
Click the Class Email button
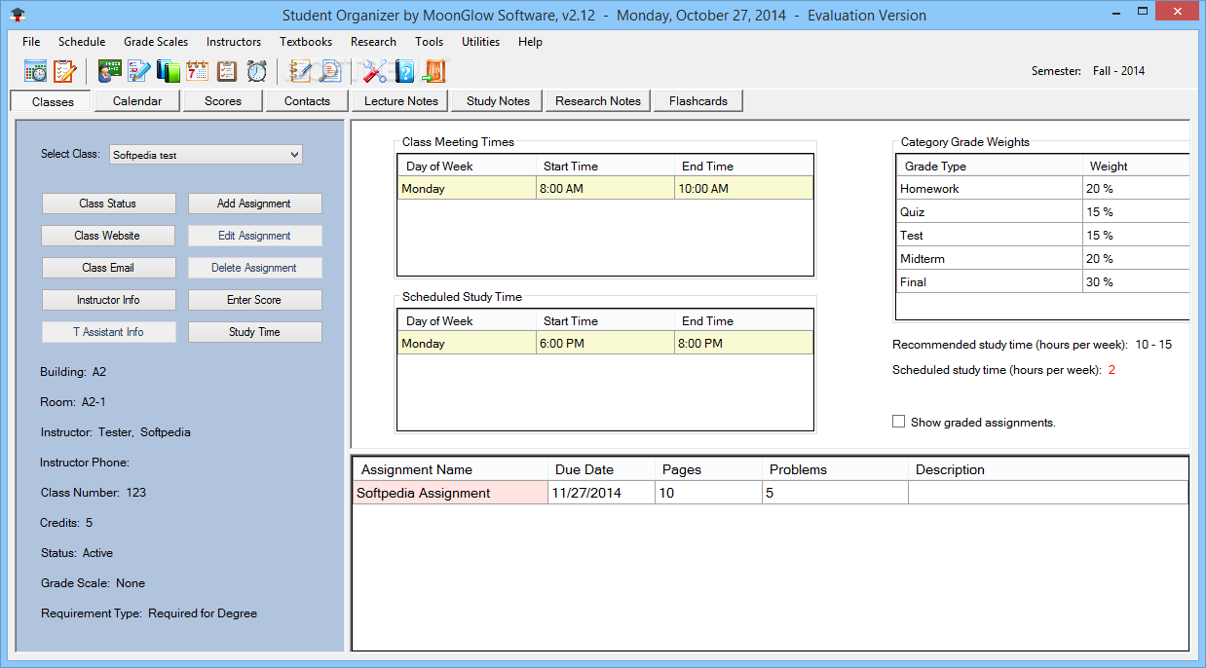pos(108,268)
